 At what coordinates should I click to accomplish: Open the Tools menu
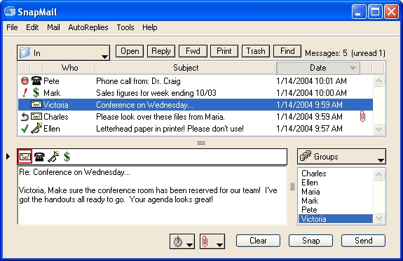[125, 27]
